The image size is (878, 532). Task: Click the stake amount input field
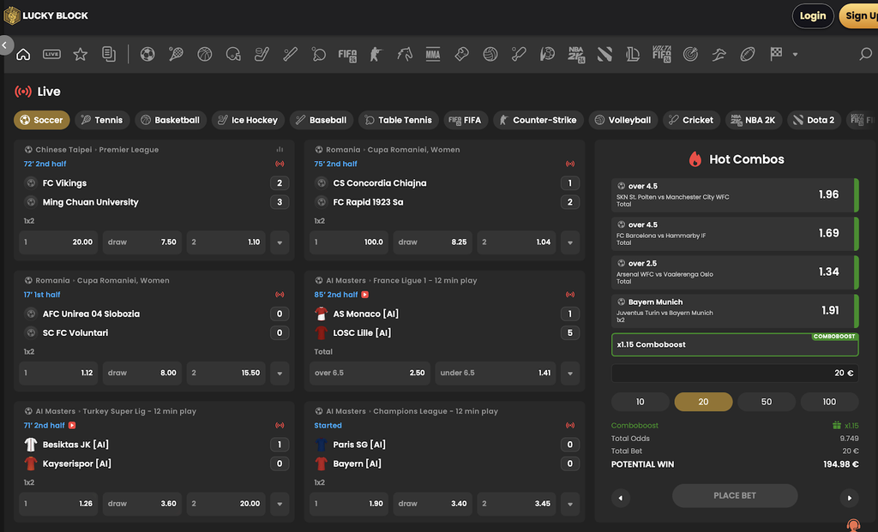pos(735,374)
